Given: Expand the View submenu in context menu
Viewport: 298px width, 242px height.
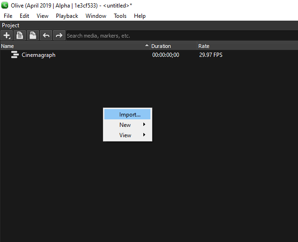Looking at the screenshot, I should pos(127,135).
